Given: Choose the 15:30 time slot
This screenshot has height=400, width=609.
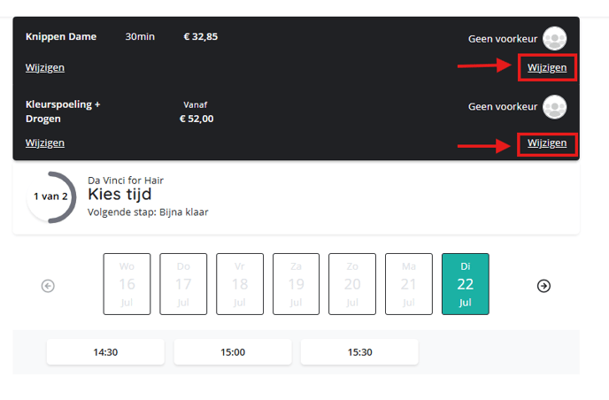Looking at the screenshot, I should click(x=359, y=352).
